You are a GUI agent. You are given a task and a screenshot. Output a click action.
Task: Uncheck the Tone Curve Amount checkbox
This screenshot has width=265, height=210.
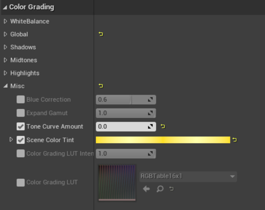21,126
